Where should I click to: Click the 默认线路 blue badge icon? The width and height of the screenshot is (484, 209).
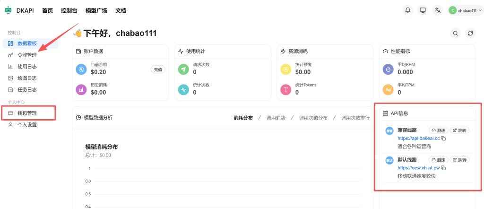389,160
